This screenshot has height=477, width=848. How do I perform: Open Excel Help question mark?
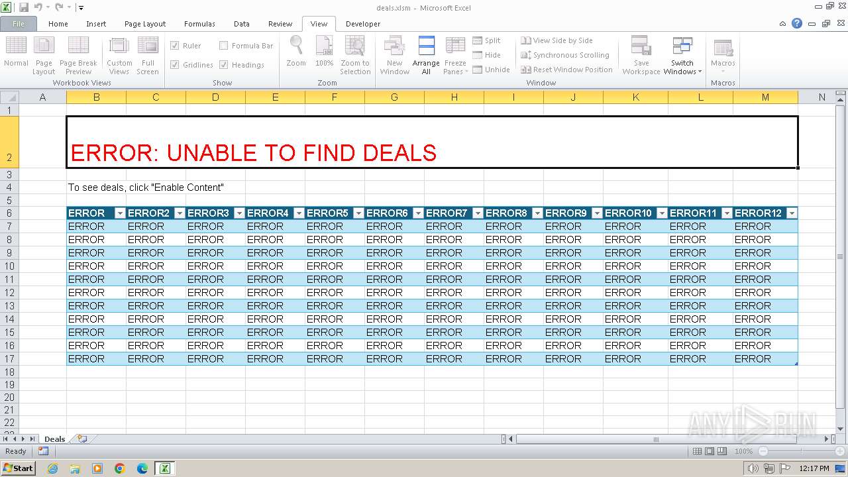click(x=797, y=23)
